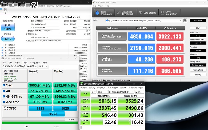Open TxBENCH View menu

101,6
